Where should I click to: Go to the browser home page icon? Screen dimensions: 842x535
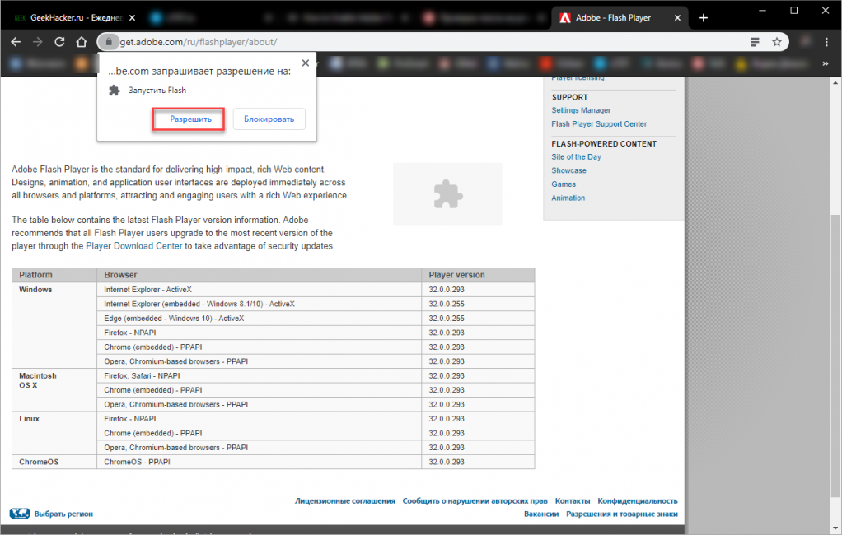coord(81,41)
